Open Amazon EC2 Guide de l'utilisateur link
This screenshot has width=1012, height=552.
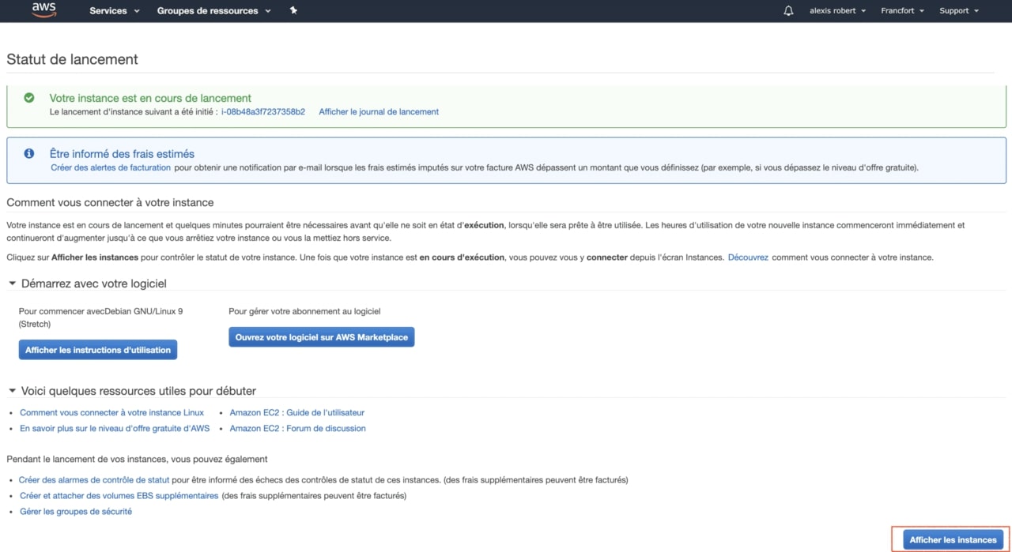point(297,412)
